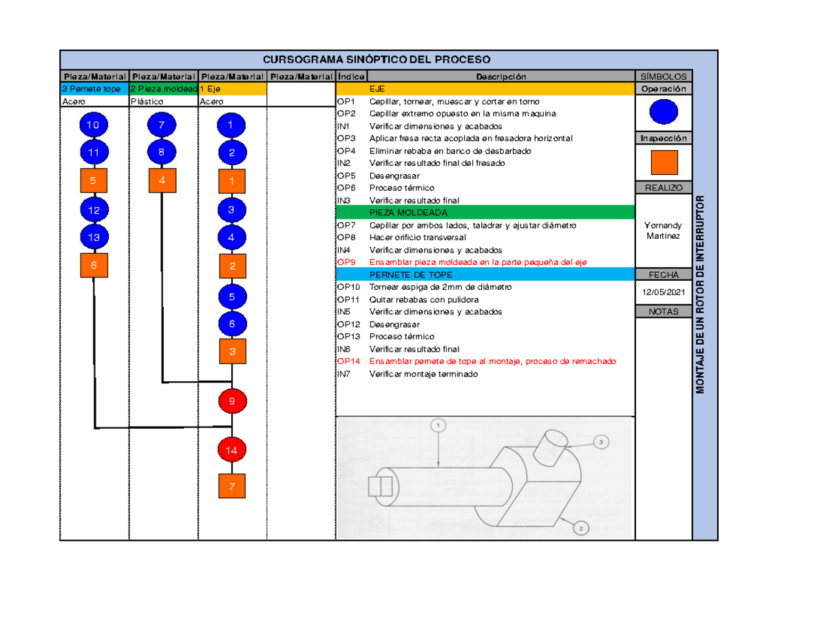
Task: Select orange inspection square number 4
Action: 162,181
